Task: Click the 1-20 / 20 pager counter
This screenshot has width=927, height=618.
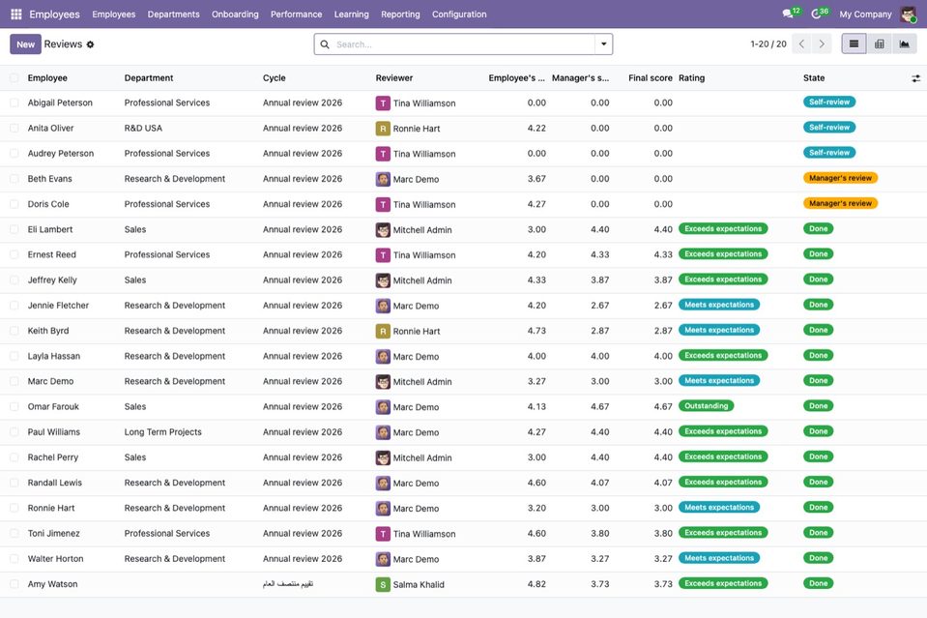Action: tap(768, 44)
